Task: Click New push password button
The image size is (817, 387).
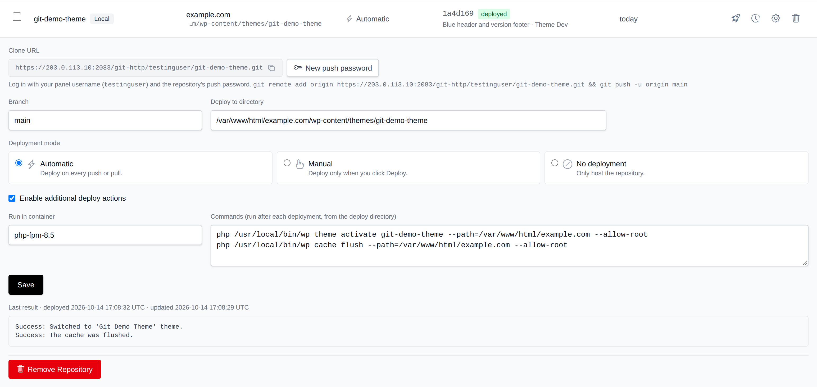Action: pos(333,68)
